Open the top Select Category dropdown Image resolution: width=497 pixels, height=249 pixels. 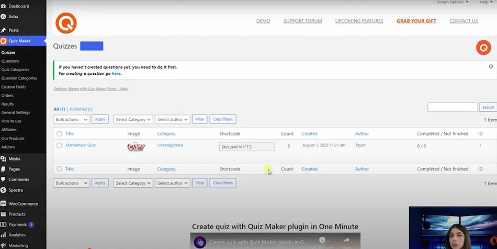click(x=133, y=119)
